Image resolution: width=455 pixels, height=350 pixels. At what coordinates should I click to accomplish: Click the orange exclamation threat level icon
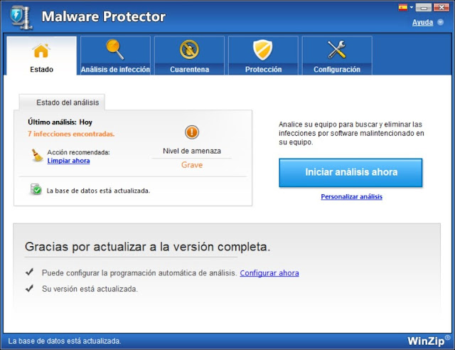[192, 132]
